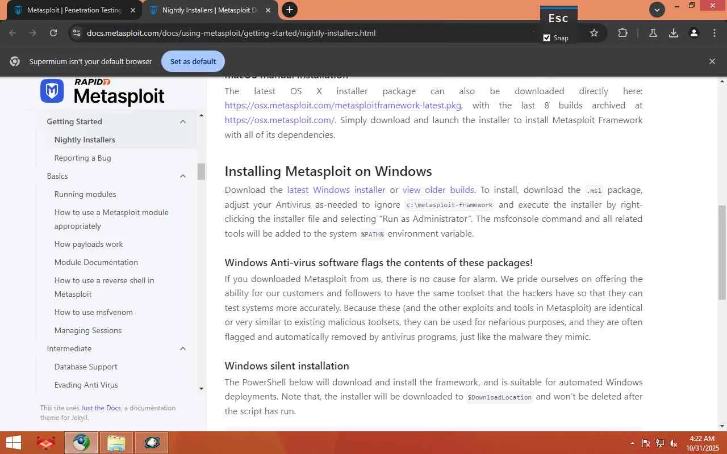The image size is (727, 454).
Task: Click the Getting Started sidebar heading
Action: click(x=74, y=121)
